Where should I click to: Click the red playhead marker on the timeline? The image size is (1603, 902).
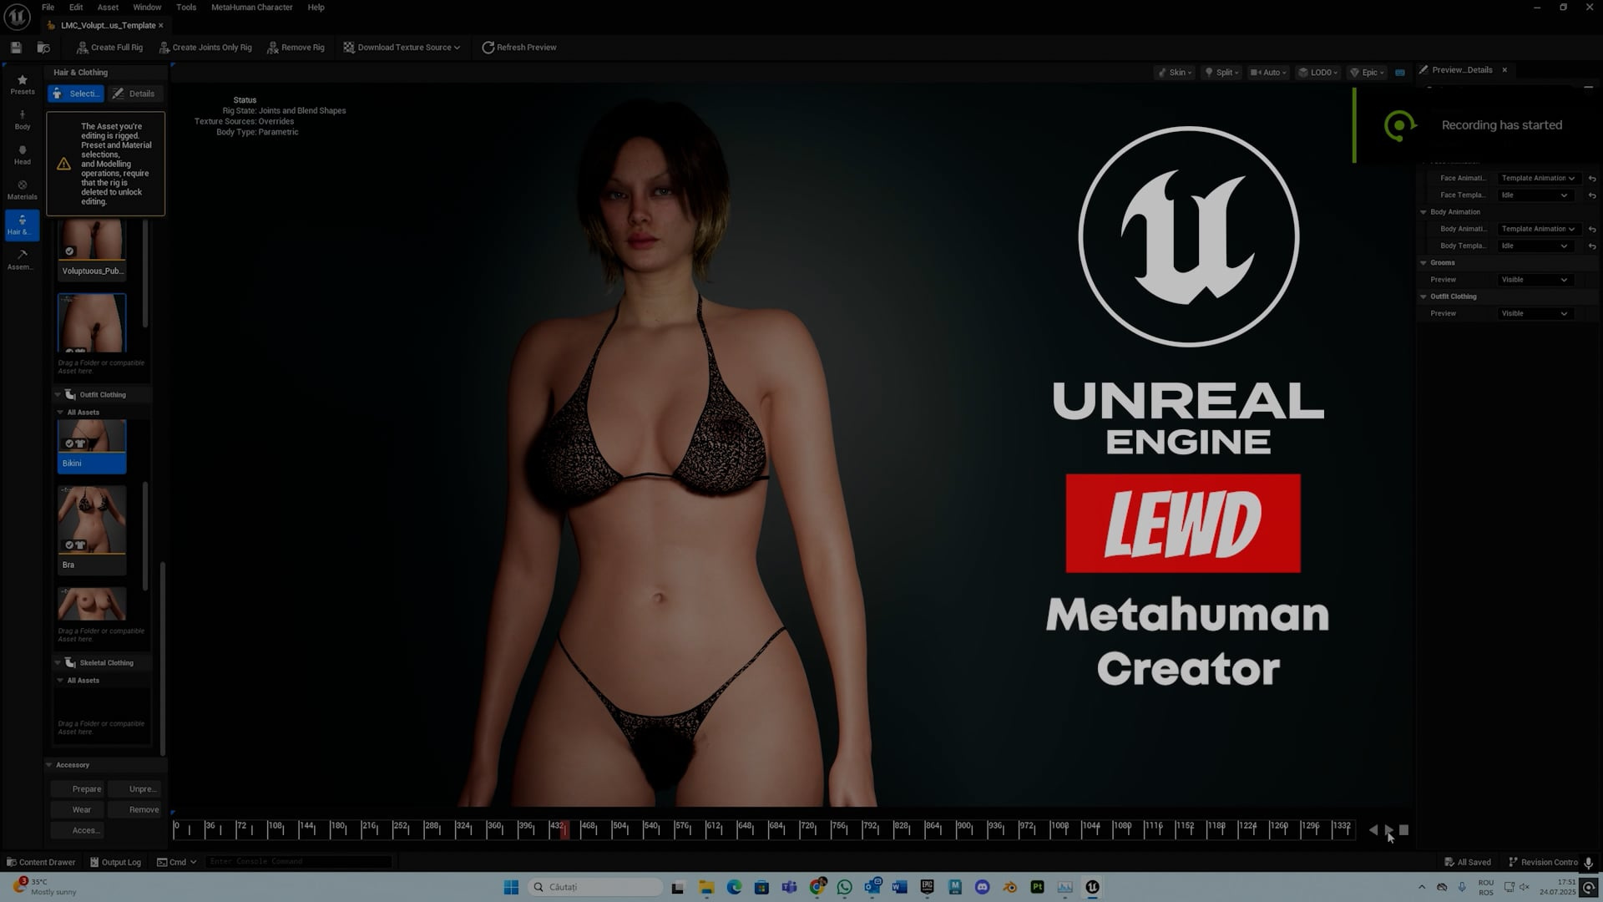point(565,829)
